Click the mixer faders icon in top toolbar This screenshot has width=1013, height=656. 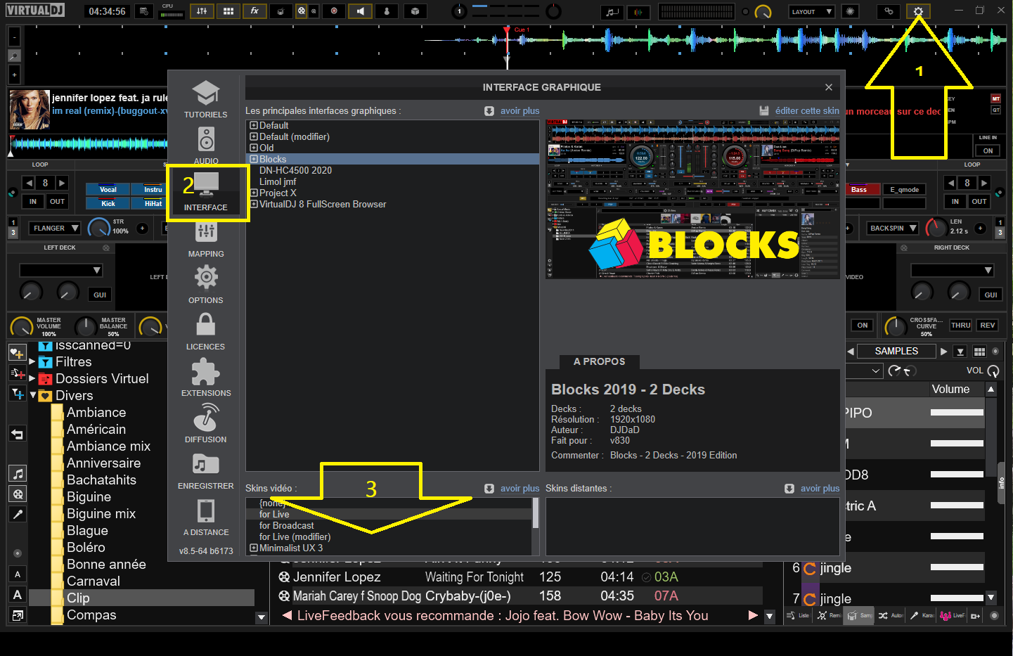click(x=202, y=11)
